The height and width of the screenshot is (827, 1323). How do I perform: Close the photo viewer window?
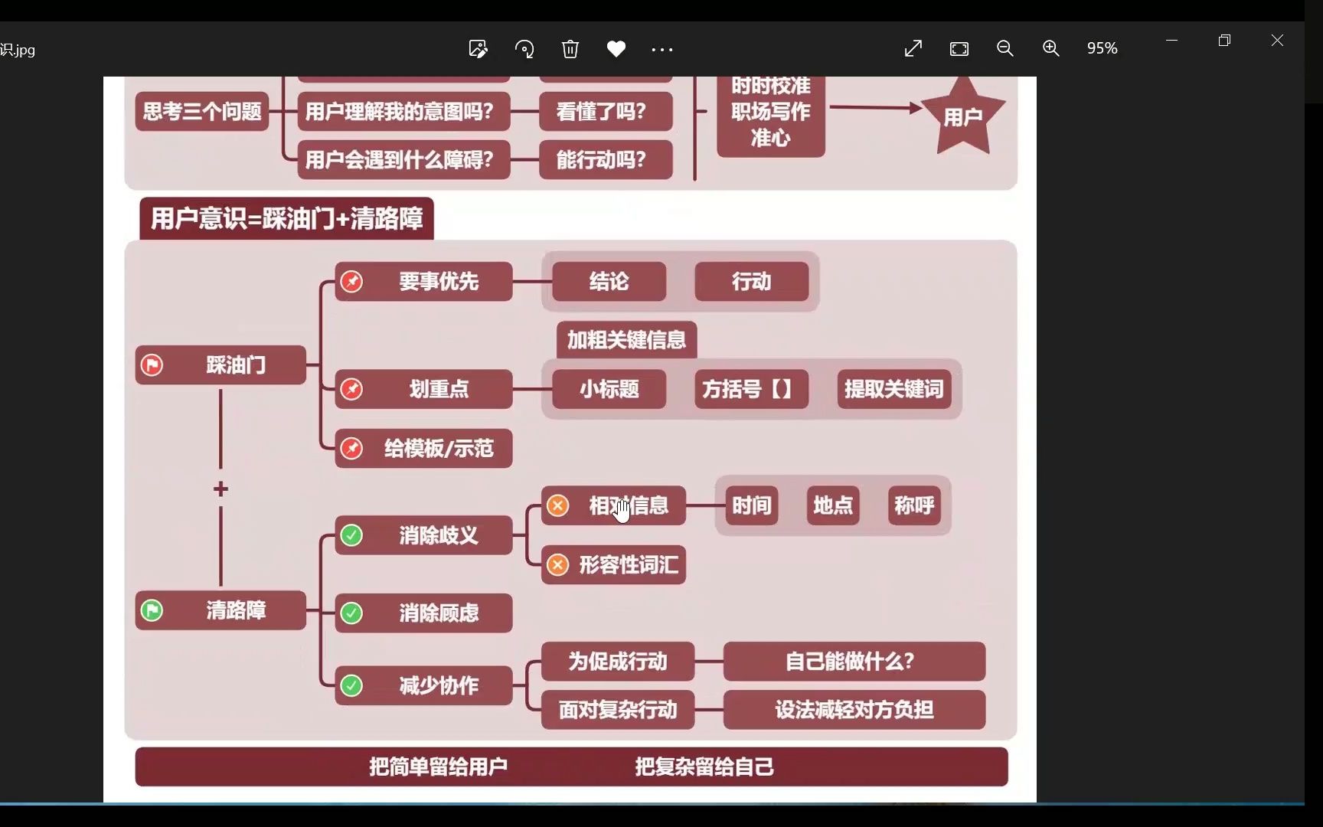point(1277,40)
